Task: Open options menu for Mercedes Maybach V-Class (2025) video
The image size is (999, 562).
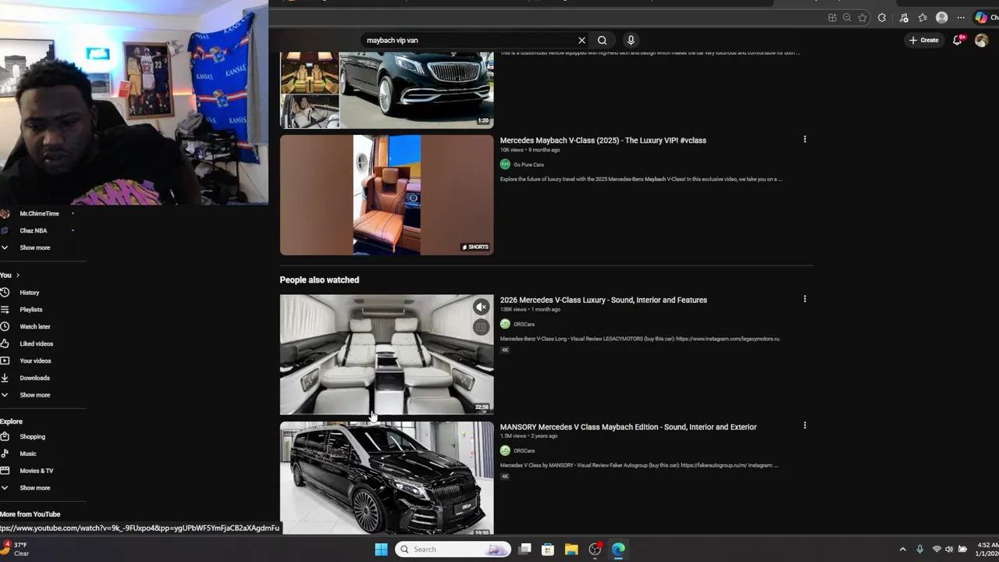Action: point(805,140)
